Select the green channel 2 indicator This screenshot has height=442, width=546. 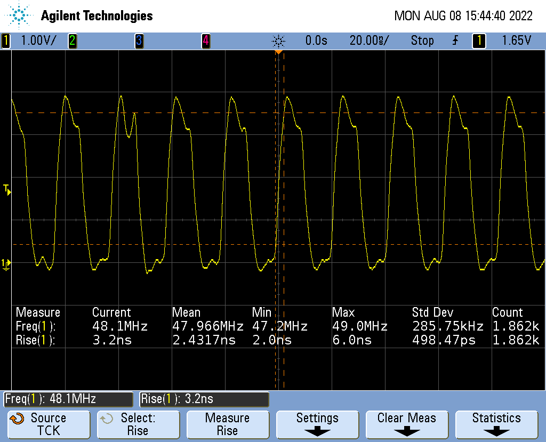(72, 41)
